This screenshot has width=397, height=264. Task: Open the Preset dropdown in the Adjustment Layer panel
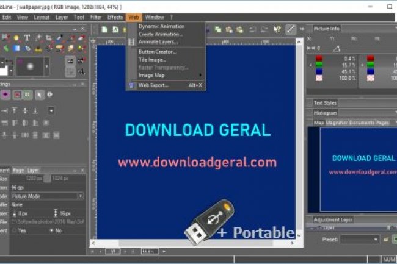360,239
